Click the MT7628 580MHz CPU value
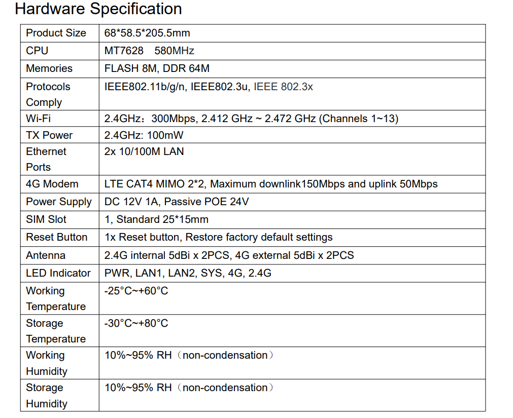This screenshot has height=418, width=513. [149, 51]
